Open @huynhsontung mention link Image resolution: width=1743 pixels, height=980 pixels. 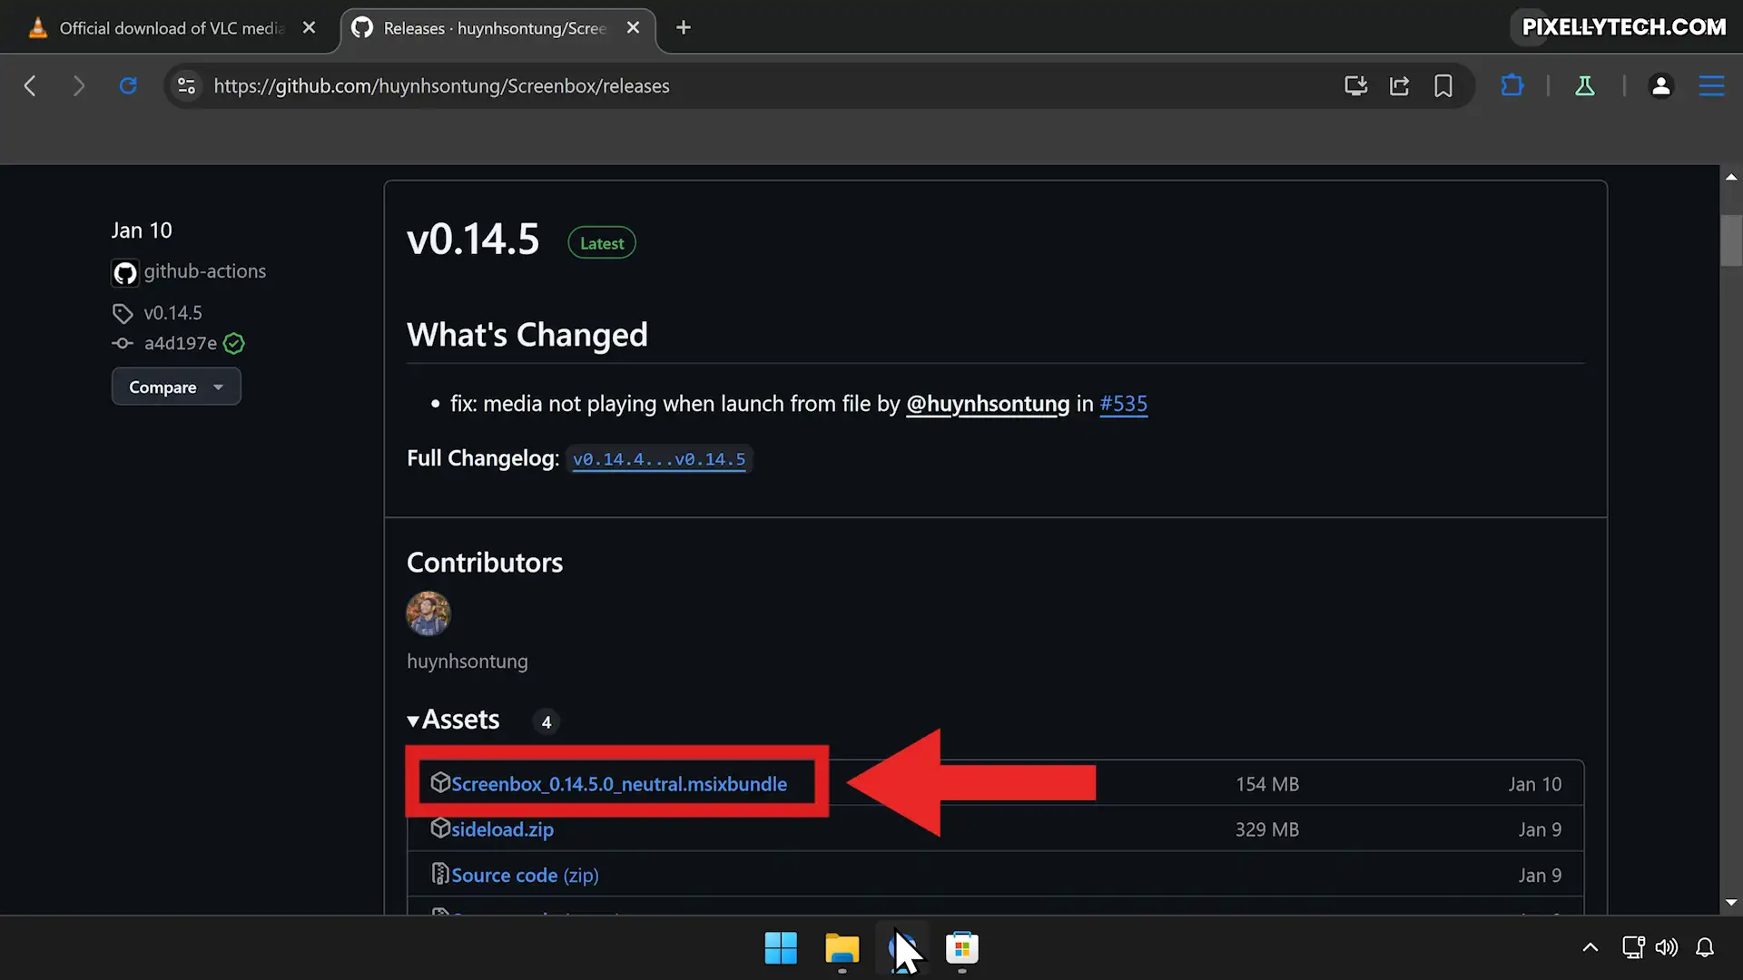(988, 404)
